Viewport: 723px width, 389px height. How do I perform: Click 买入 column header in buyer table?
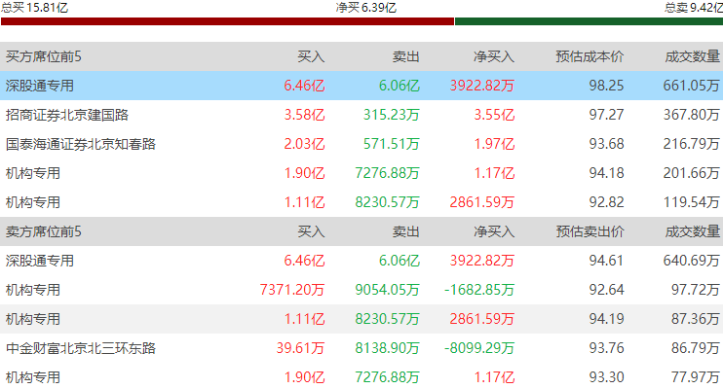(x=311, y=56)
